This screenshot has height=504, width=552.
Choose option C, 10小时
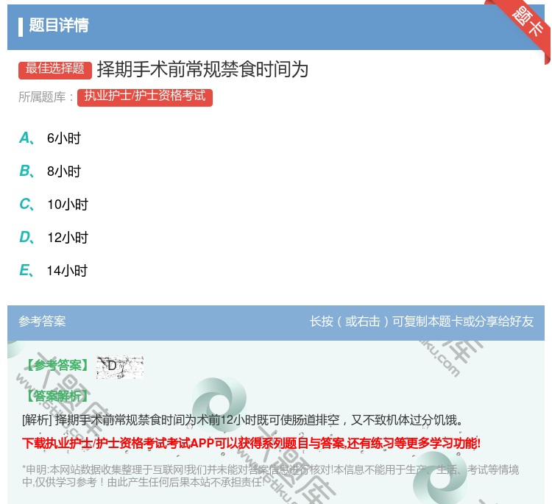coord(54,204)
